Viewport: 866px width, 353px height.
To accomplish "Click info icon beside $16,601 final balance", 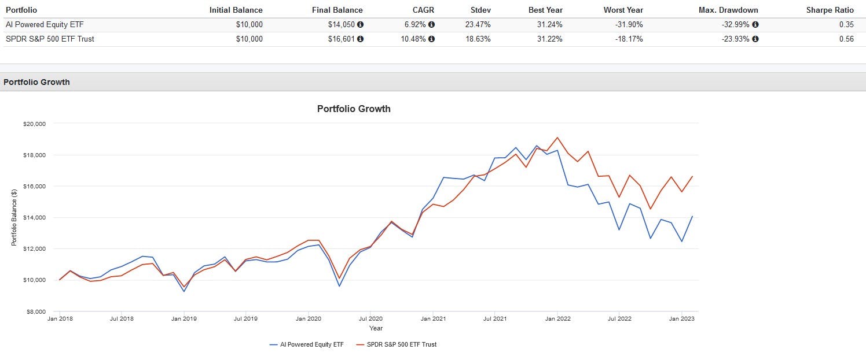I will pos(361,39).
